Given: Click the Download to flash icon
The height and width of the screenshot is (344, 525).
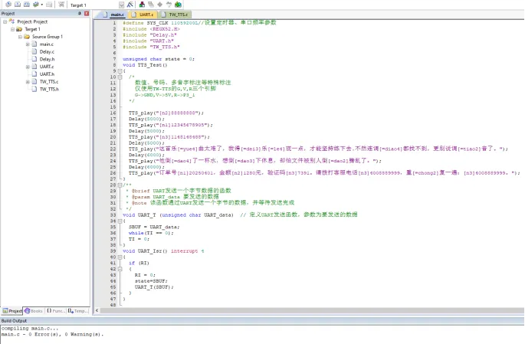Looking at the screenshot, I should 61,5.
